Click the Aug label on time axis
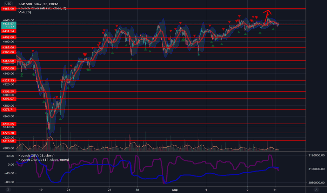The height and width of the screenshot is (193, 327). [175, 189]
